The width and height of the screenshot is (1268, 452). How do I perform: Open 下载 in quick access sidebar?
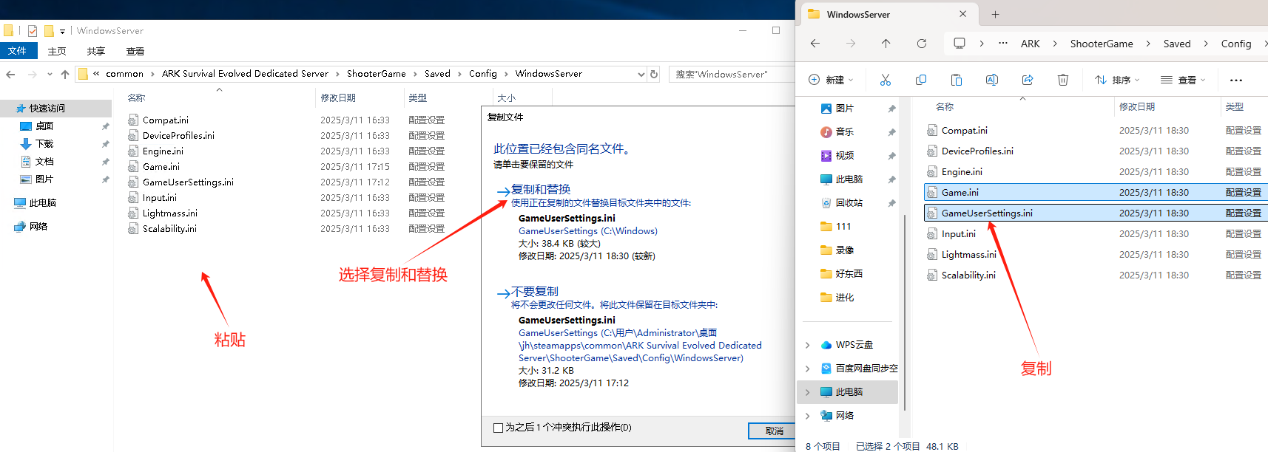44,144
